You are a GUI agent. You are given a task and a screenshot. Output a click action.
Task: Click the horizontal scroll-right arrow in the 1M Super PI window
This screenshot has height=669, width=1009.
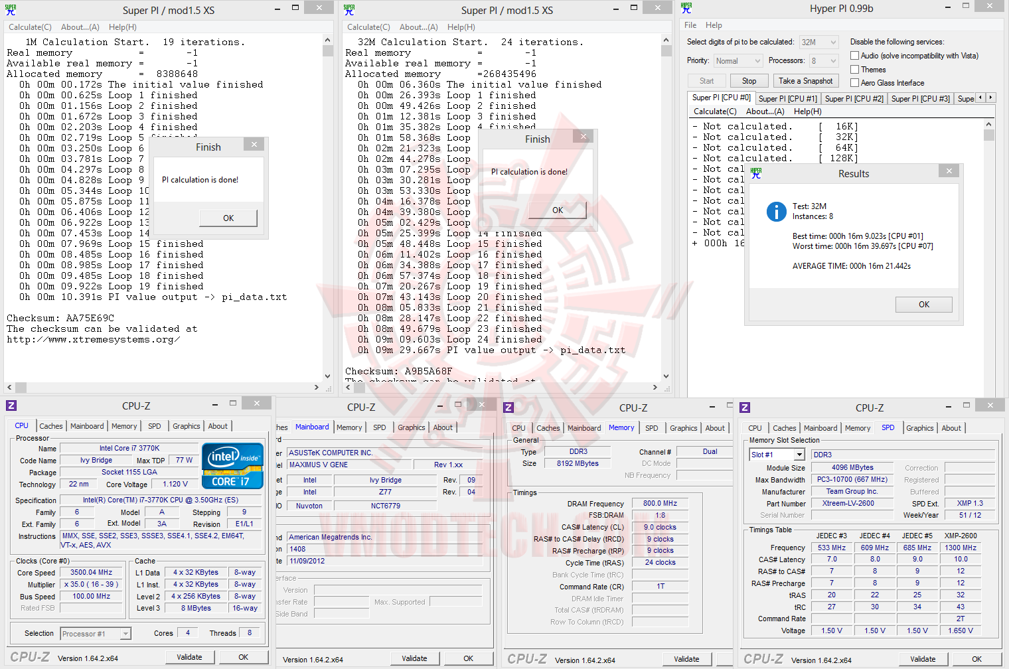(317, 387)
